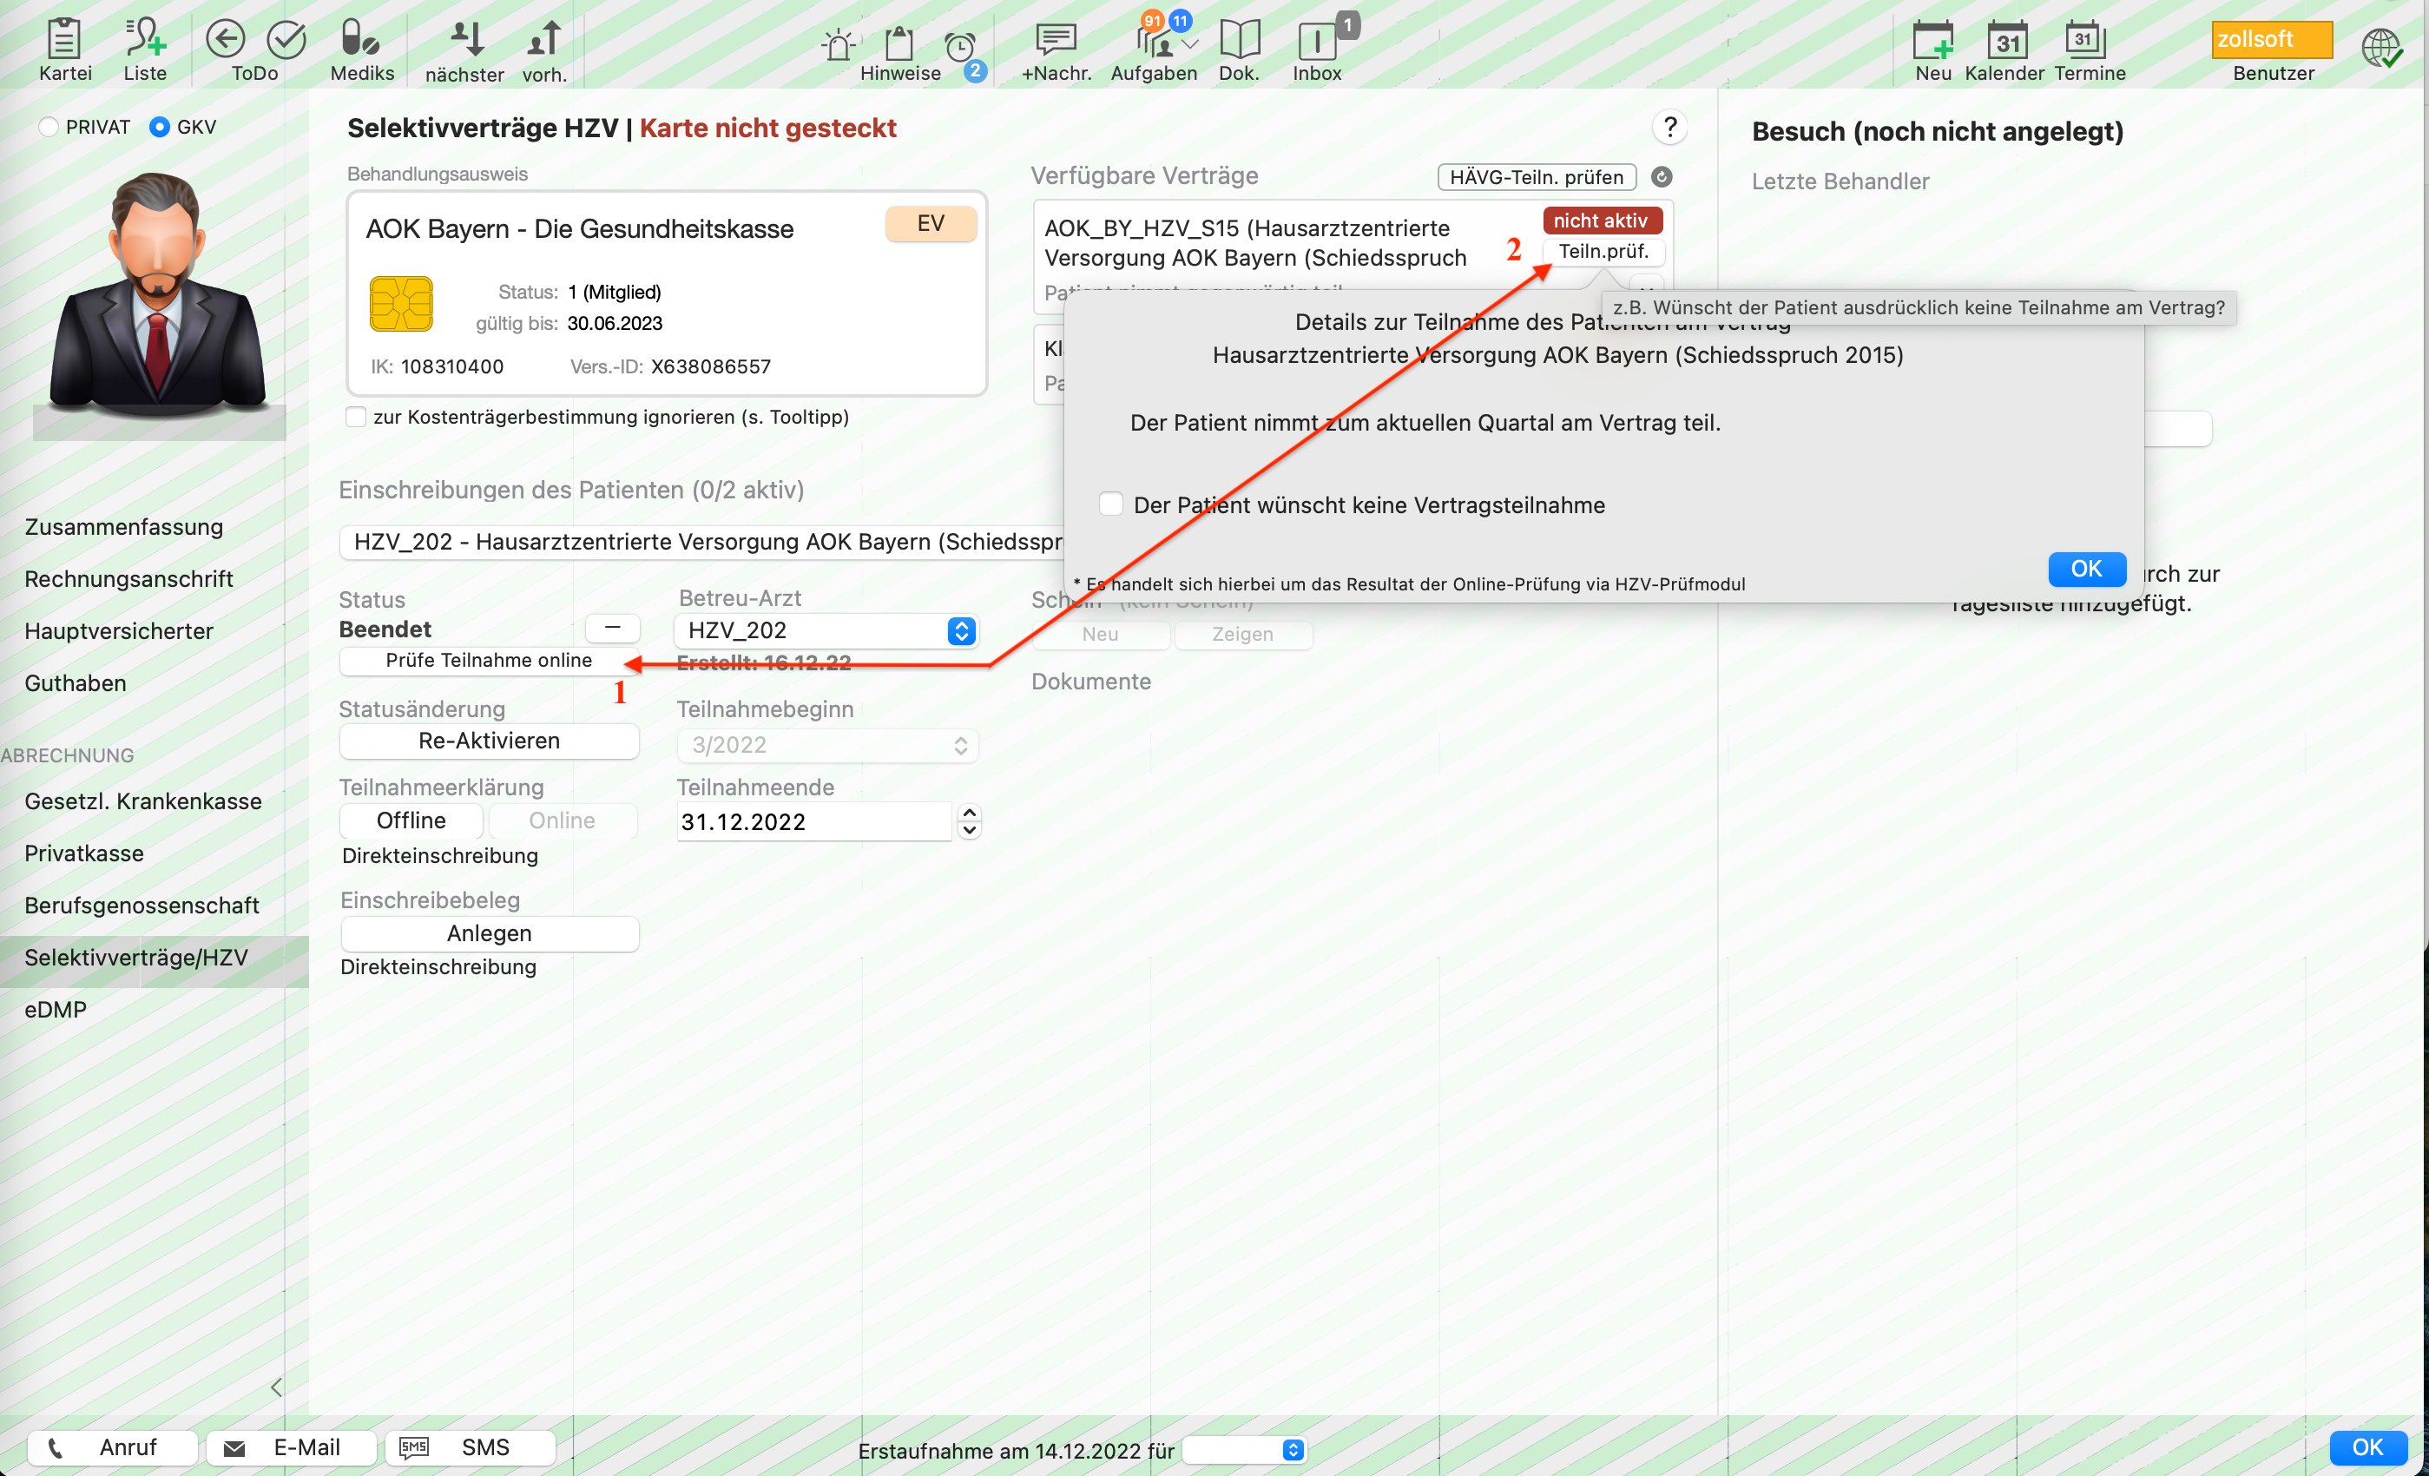
Task: Open eDMP section
Action: (x=56, y=1010)
